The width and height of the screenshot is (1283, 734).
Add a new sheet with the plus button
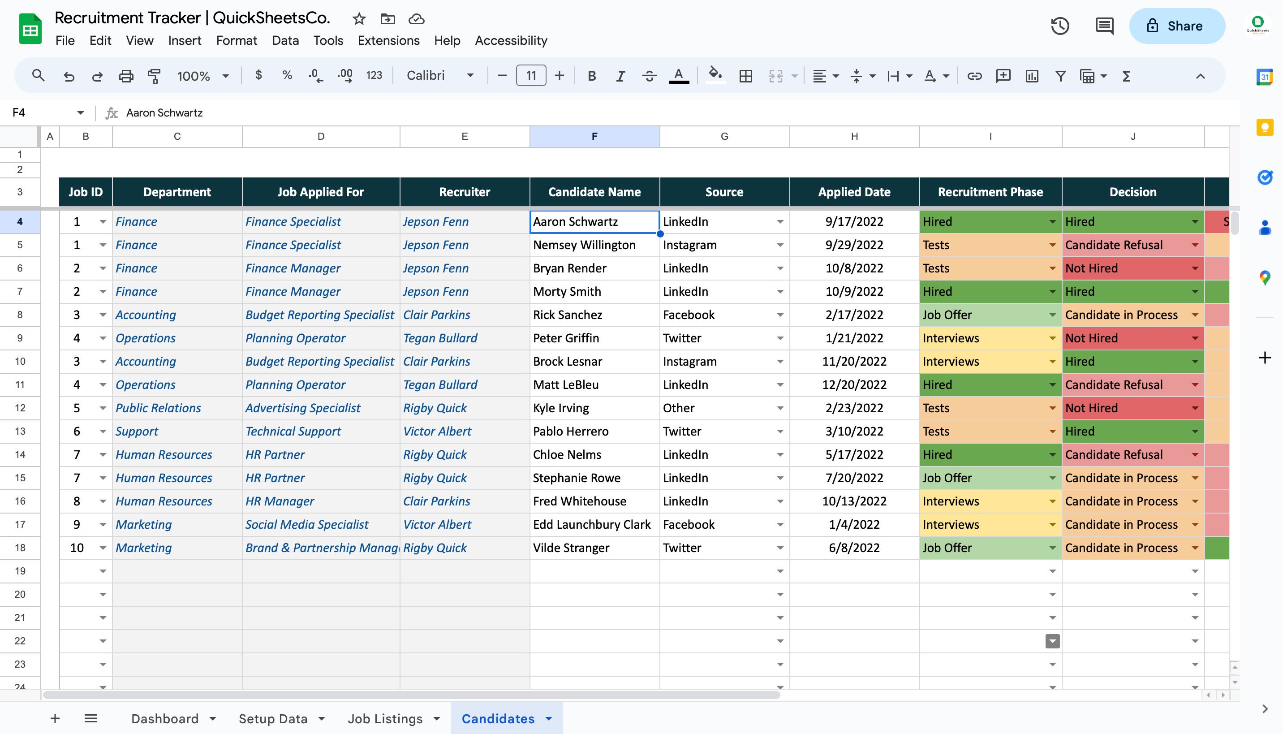[x=55, y=718]
